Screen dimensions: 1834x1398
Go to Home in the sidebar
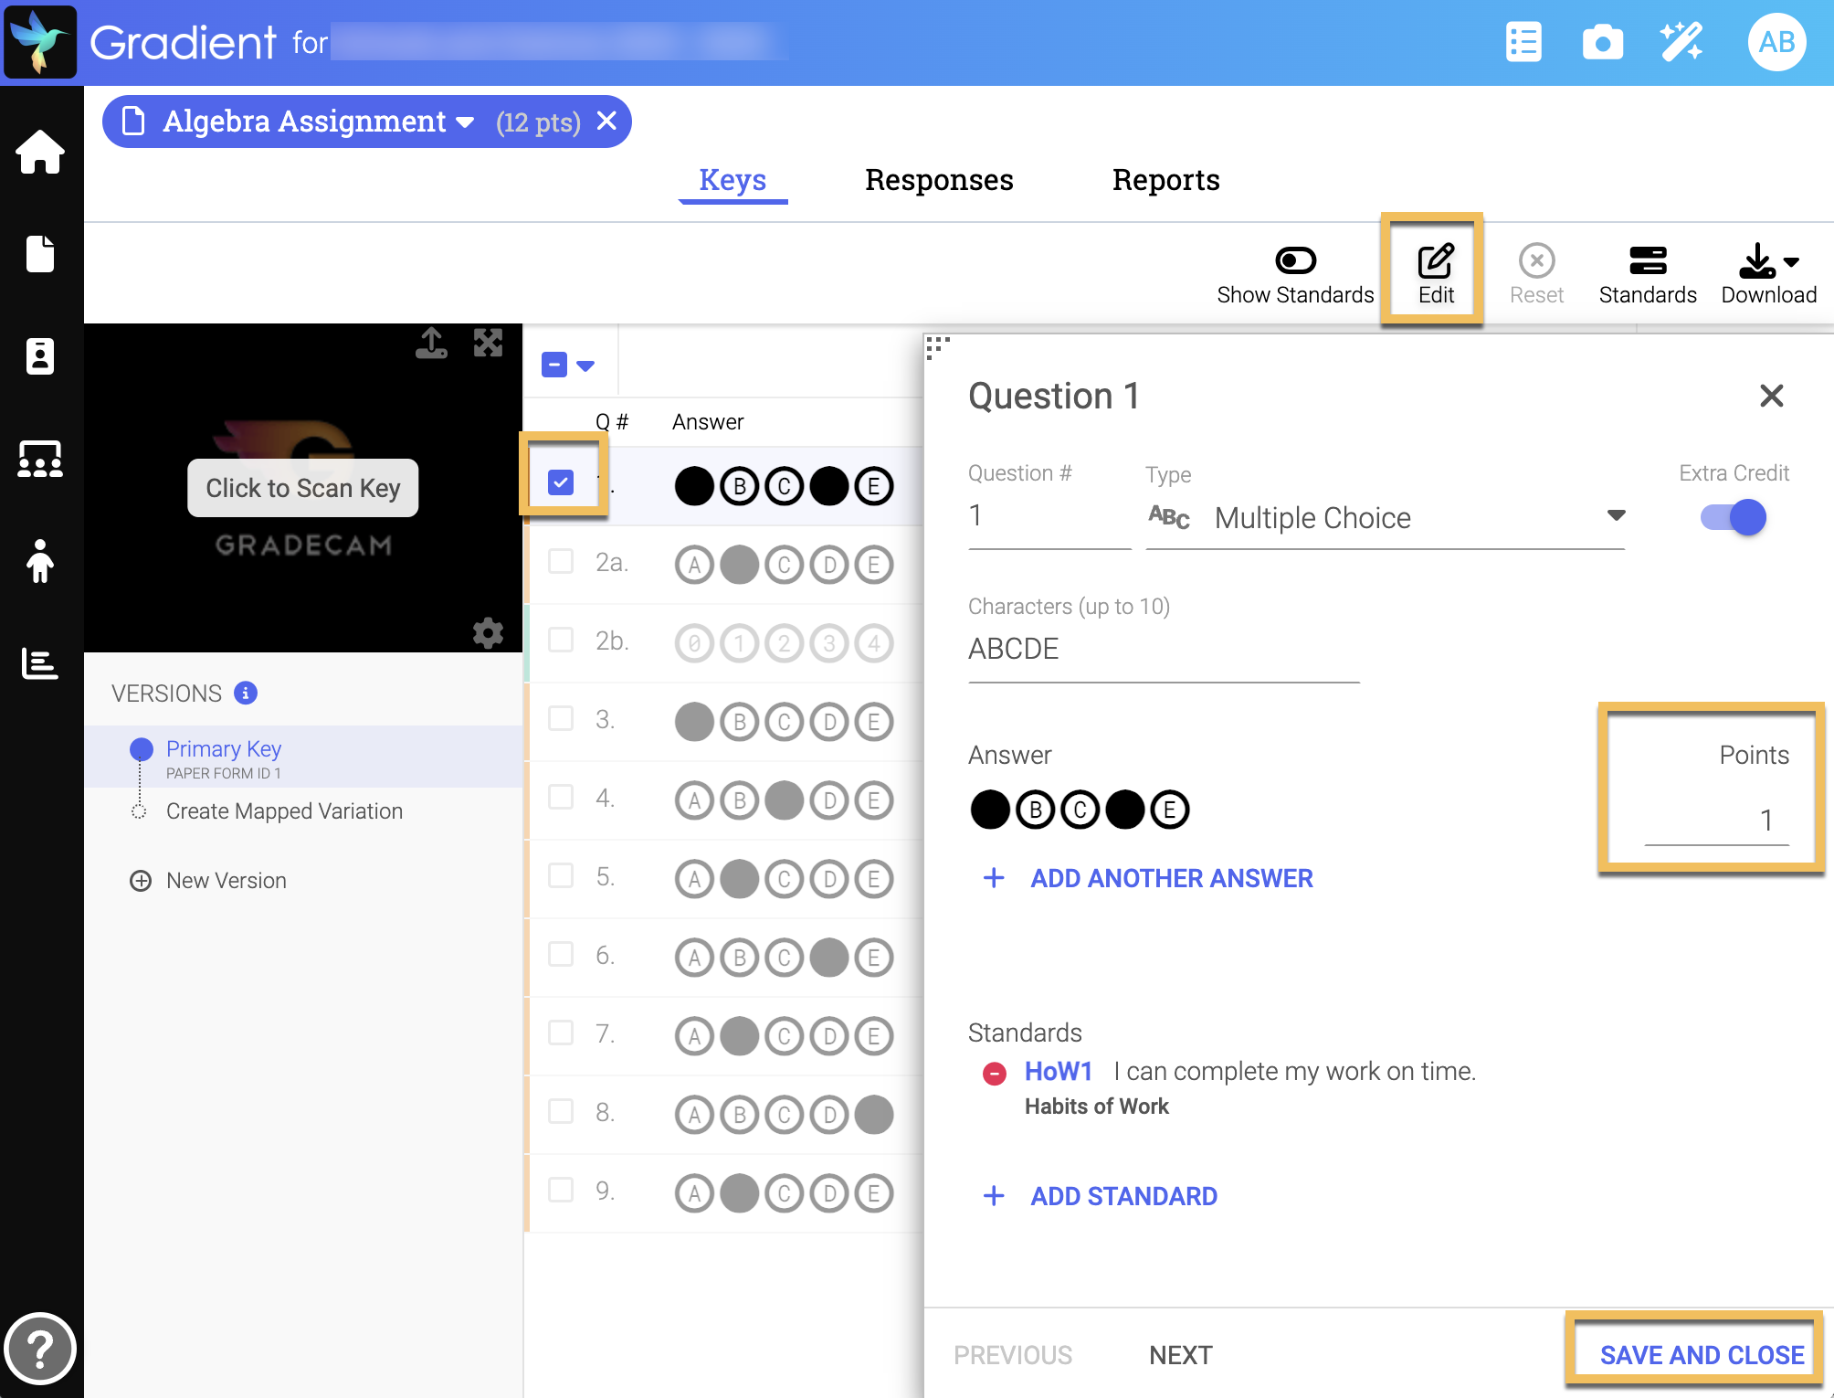[x=40, y=153]
